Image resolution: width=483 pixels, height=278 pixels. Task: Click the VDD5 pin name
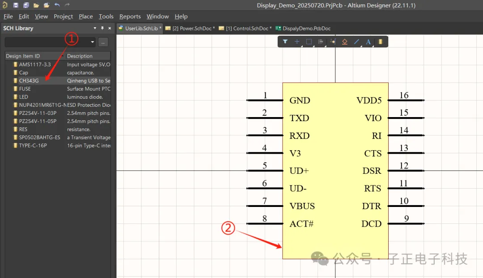tap(369, 101)
